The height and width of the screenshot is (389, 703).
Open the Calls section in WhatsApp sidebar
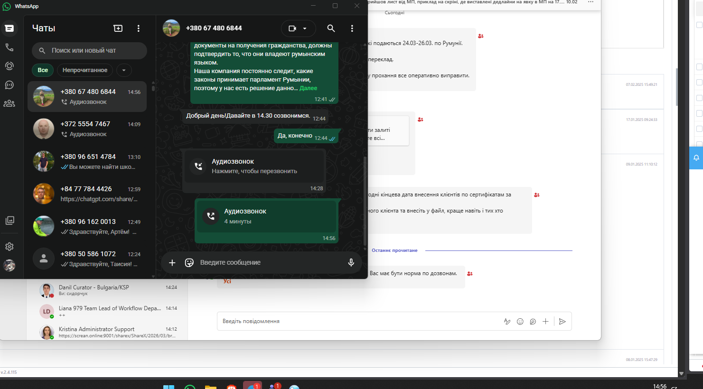tap(9, 47)
